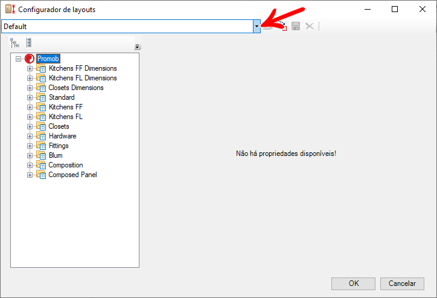Select the 'Closets' tree label
The width and height of the screenshot is (437, 298).
[x=59, y=126]
